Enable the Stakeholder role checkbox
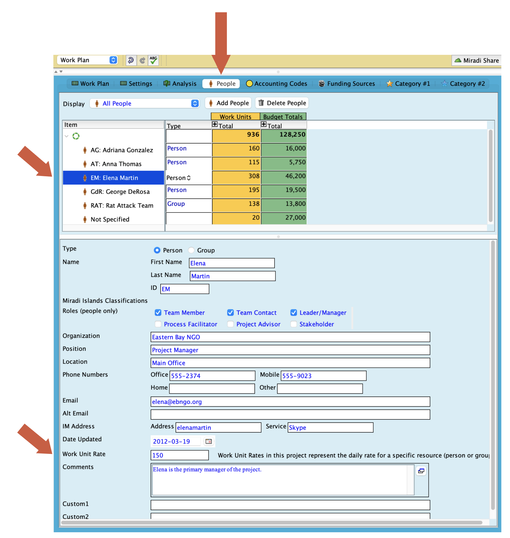Viewport: 510px width, 538px height. (x=293, y=324)
